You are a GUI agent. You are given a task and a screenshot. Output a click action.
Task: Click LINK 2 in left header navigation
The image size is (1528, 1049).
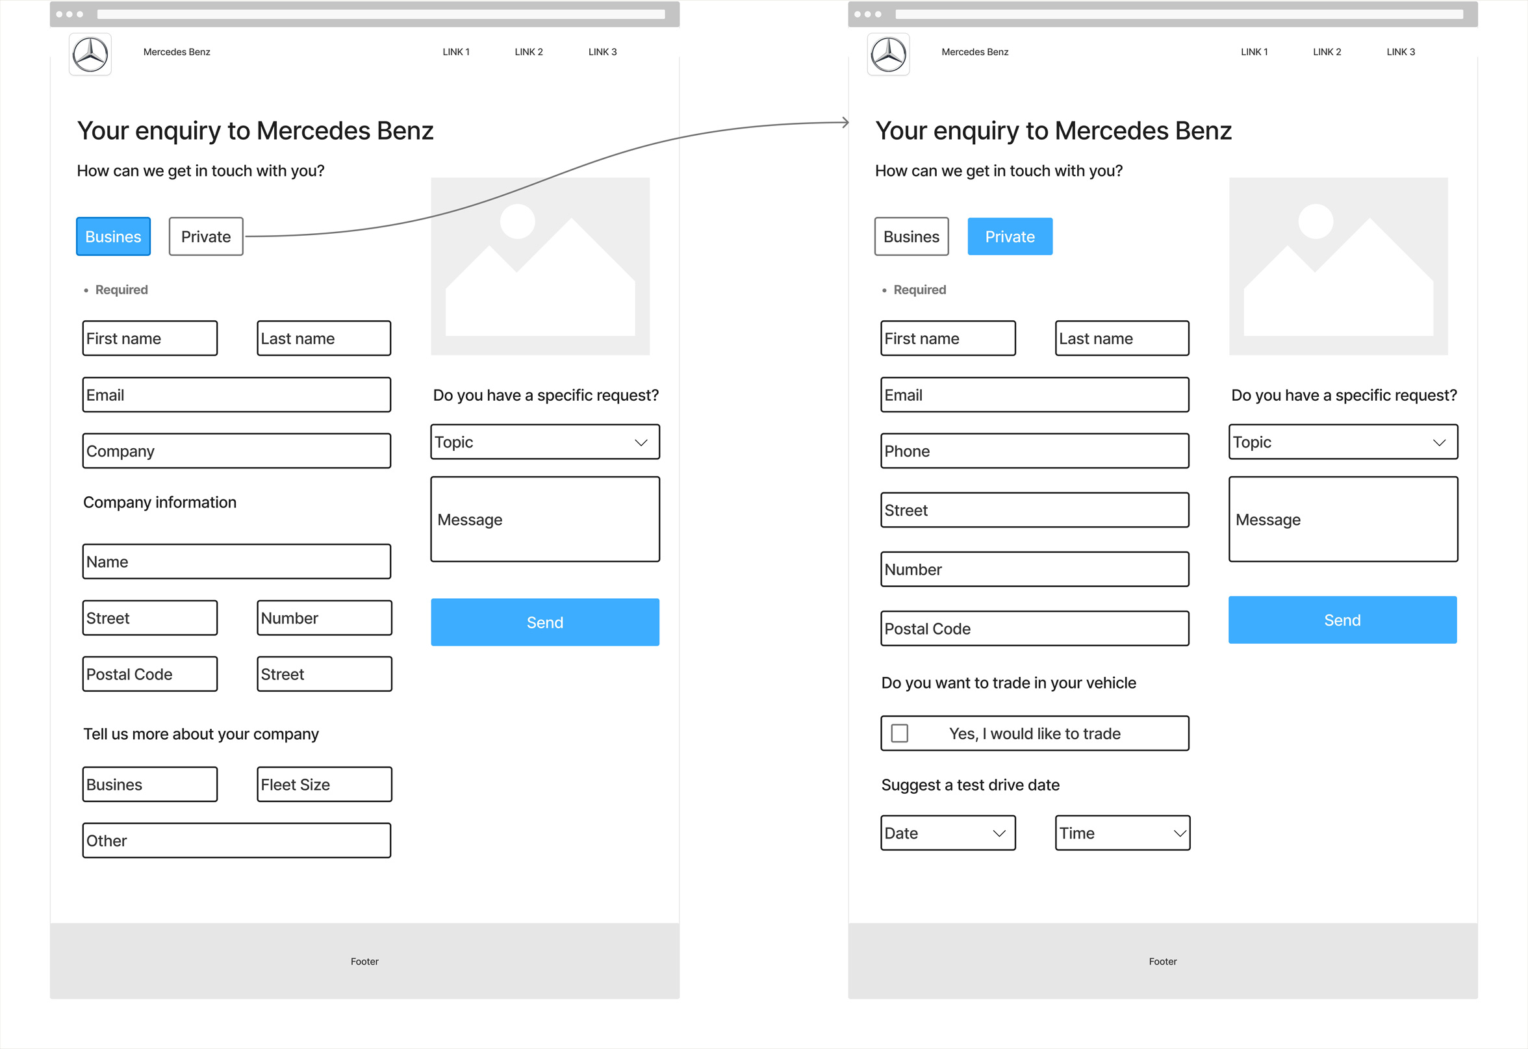(529, 52)
